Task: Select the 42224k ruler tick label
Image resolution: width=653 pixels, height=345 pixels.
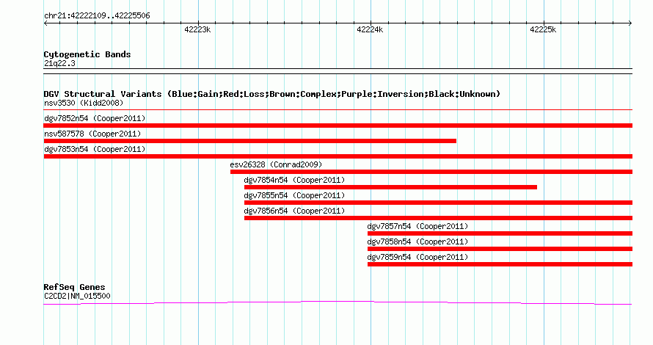Action: click(x=370, y=29)
